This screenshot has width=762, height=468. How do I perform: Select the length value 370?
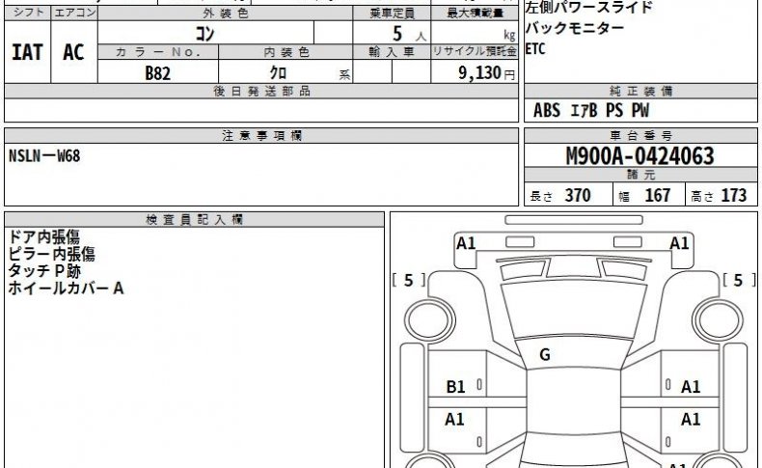click(x=578, y=195)
